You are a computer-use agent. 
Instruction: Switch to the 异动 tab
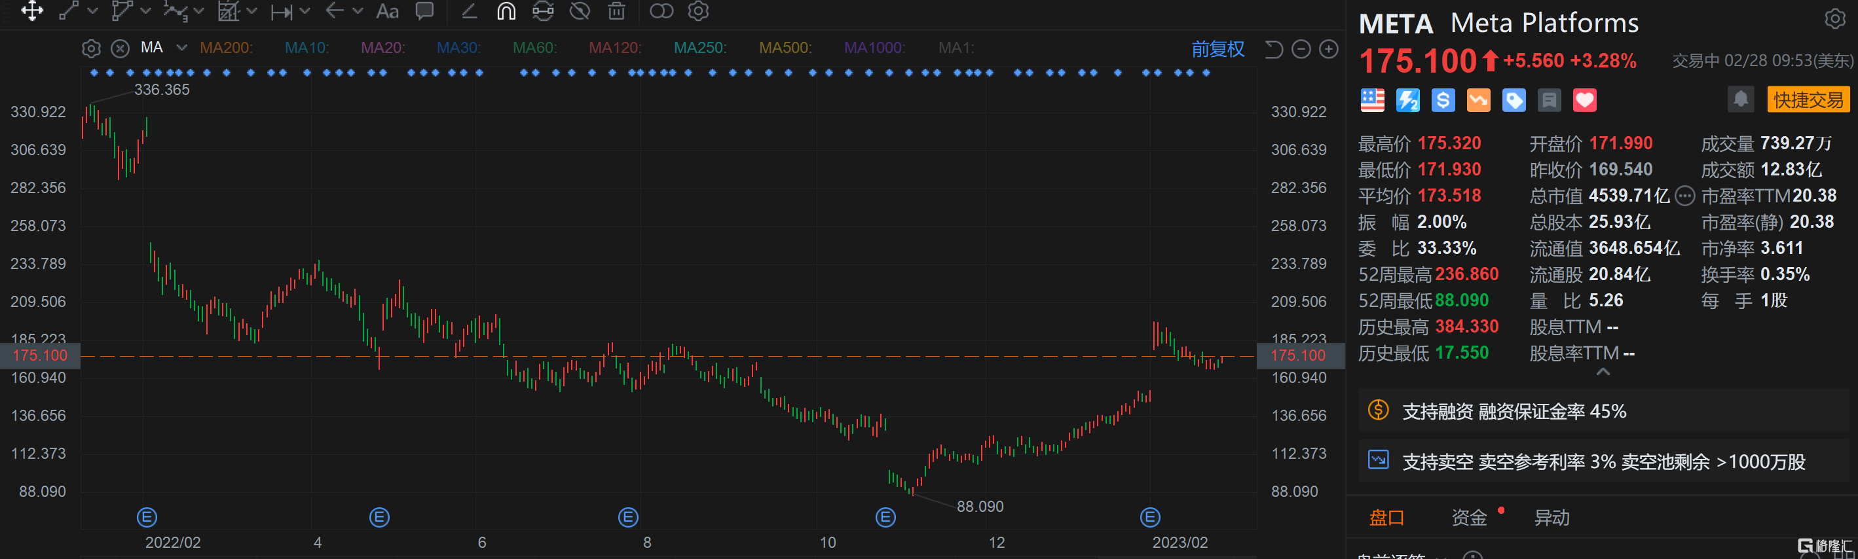[x=1551, y=517]
